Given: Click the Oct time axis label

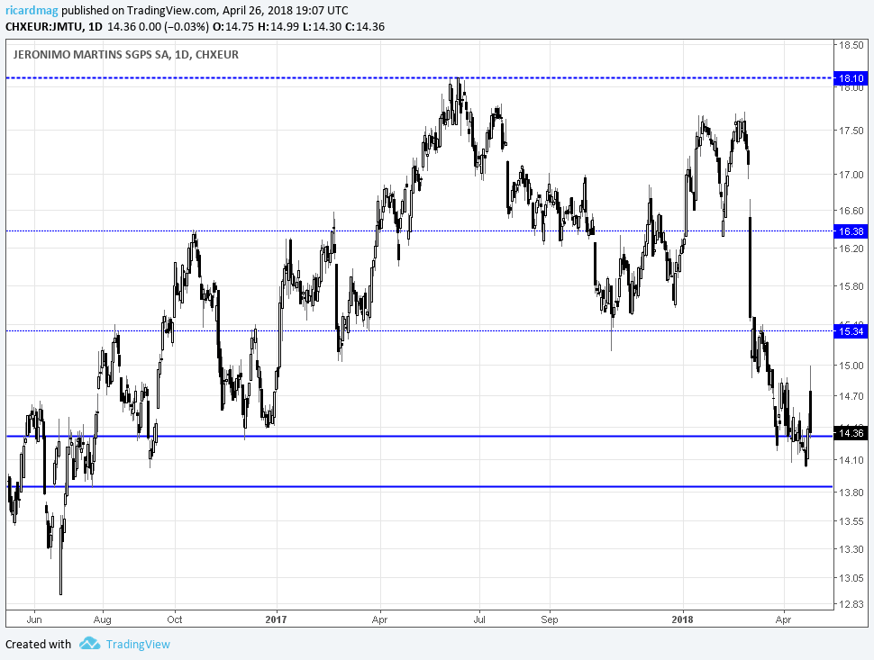Looking at the screenshot, I should click(175, 619).
